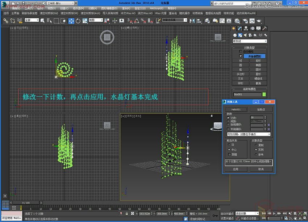The image size is (308, 222).
Task: Open the 修改器(M) menu
Action: point(78,8)
